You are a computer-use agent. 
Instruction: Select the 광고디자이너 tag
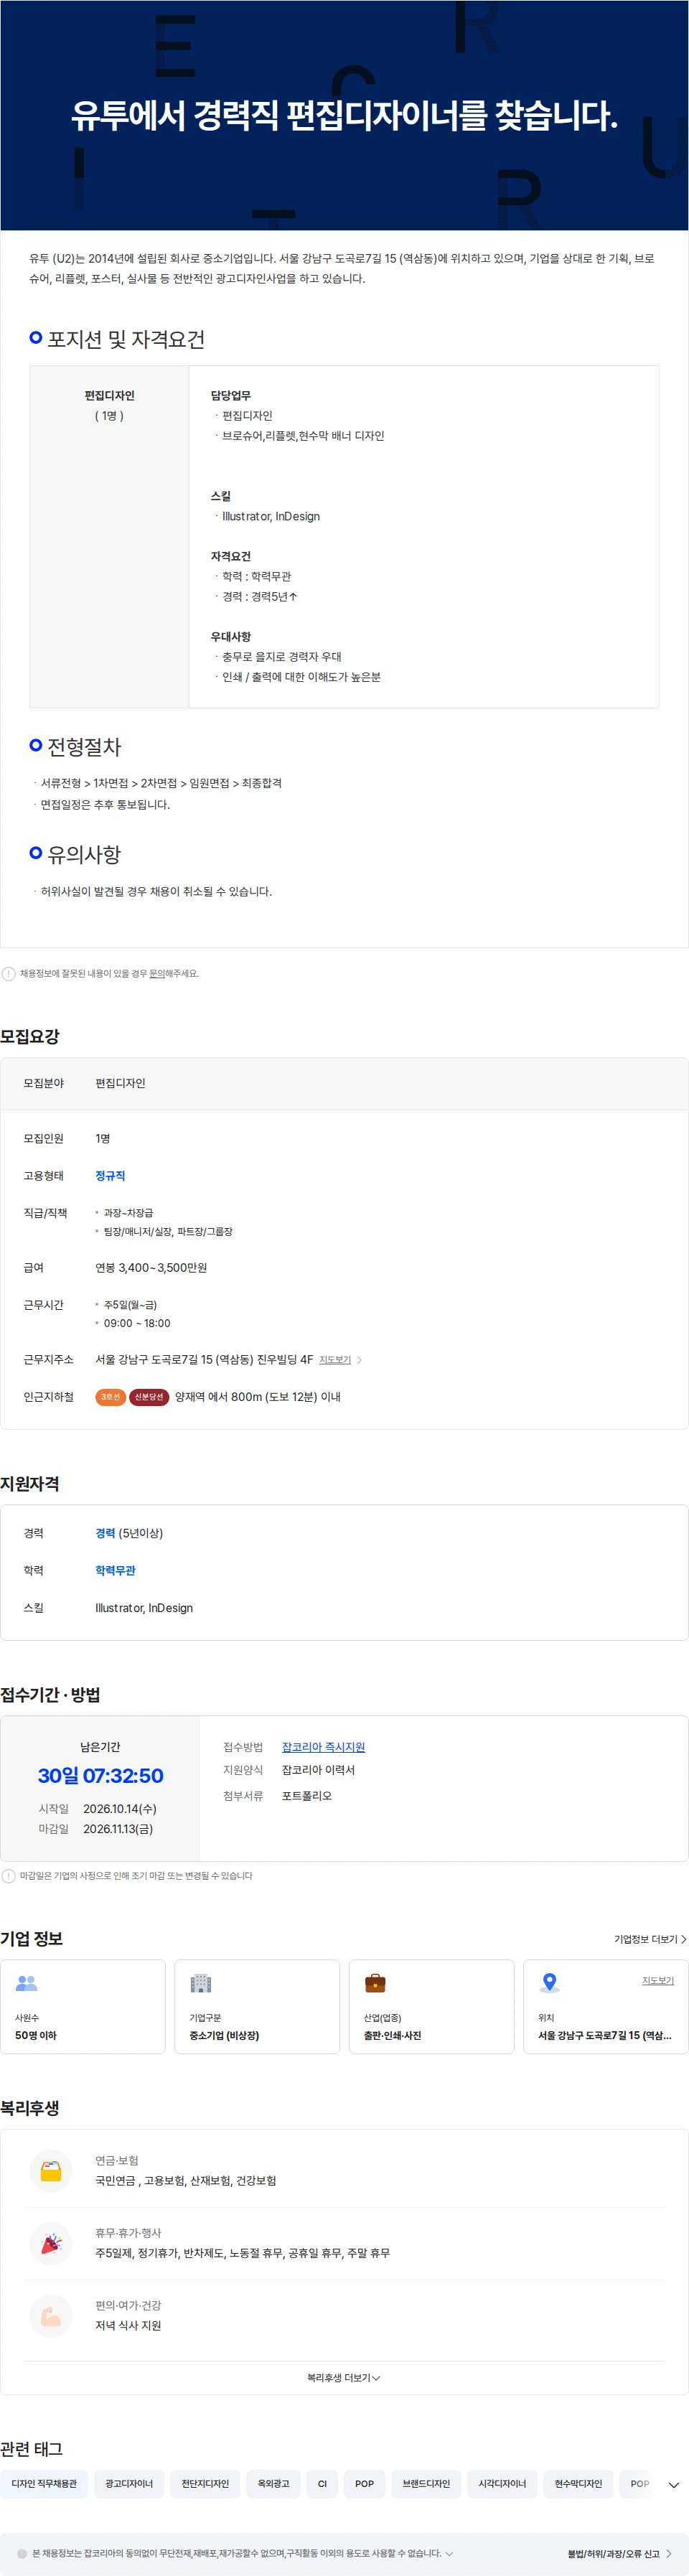(x=129, y=2484)
